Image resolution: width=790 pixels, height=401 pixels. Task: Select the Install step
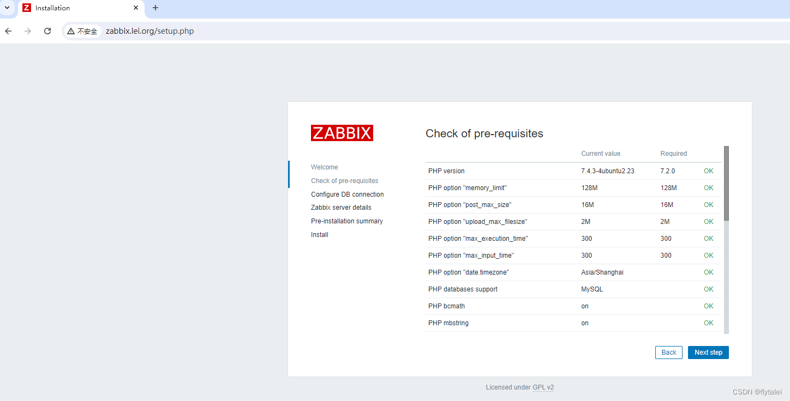(320, 235)
